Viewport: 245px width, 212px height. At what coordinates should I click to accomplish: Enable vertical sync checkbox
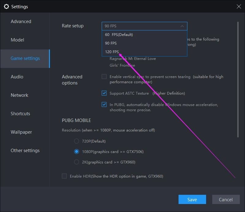tap(104, 77)
